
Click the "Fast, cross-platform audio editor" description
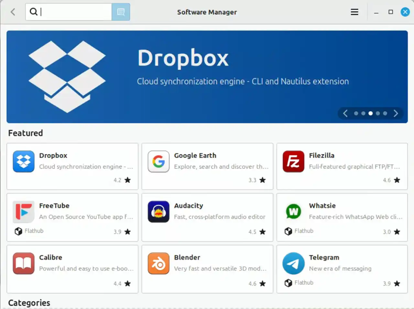coord(220,217)
